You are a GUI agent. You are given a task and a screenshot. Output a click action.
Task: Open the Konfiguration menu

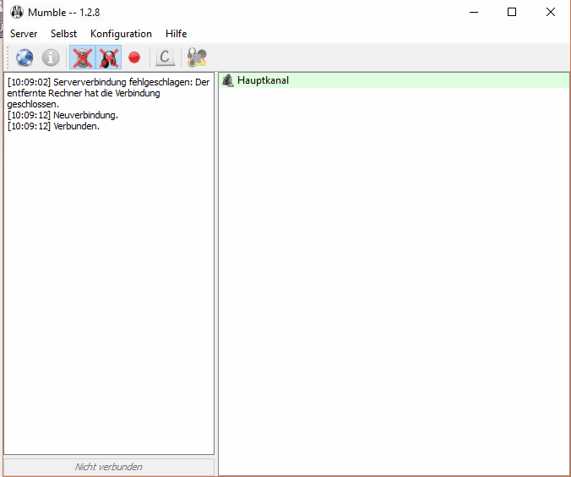[x=121, y=34]
